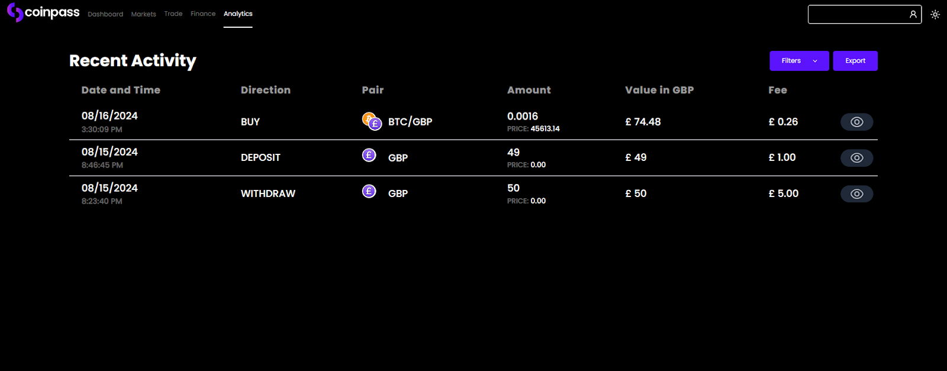Click the GBP icon in the withdraw row
947x371 pixels.
(x=369, y=192)
